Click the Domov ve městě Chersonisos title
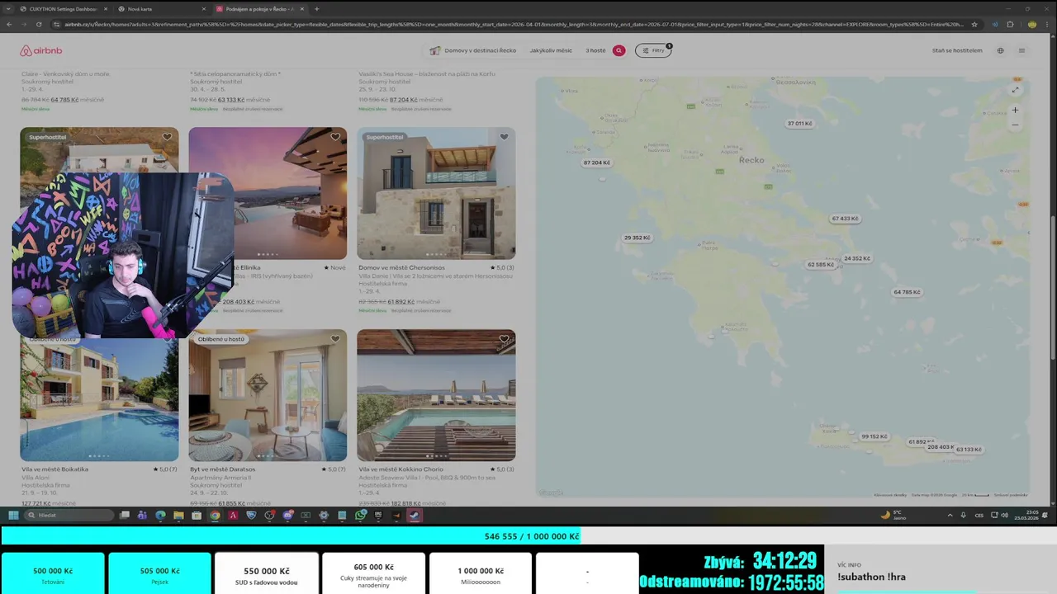1057x594 pixels. (x=401, y=267)
